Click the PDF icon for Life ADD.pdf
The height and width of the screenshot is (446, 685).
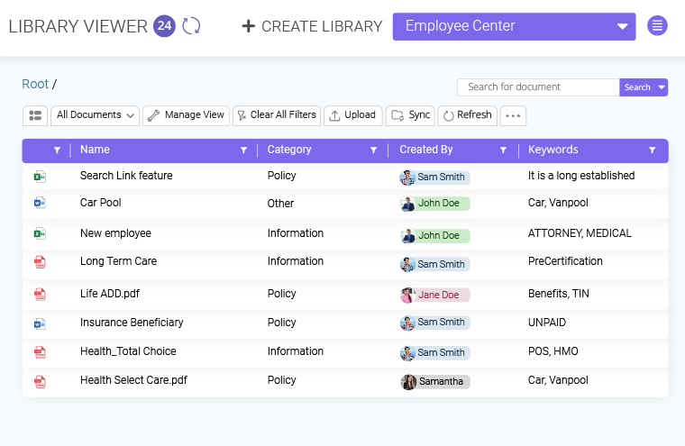pyautogui.click(x=40, y=295)
